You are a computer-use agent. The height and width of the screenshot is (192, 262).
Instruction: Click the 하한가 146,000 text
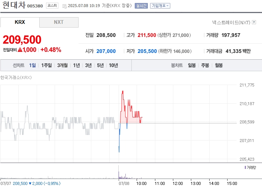pos(175,51)
